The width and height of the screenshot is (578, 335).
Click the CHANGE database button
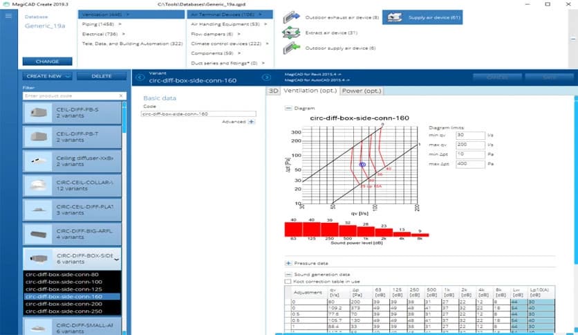tap(47, 61)
